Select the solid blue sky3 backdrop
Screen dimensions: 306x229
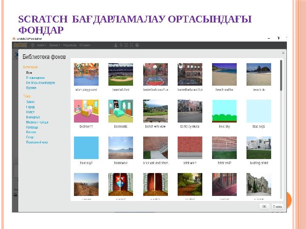coord(86,148)
